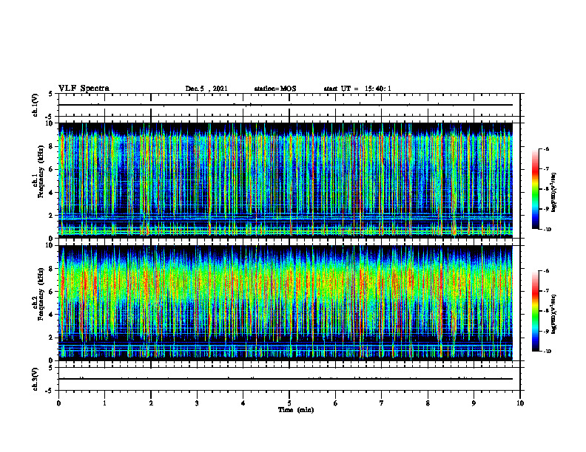This screenshot has height=452, width=586.
Task: Click the time axis tick label "1"
Action: coord(104,403)
